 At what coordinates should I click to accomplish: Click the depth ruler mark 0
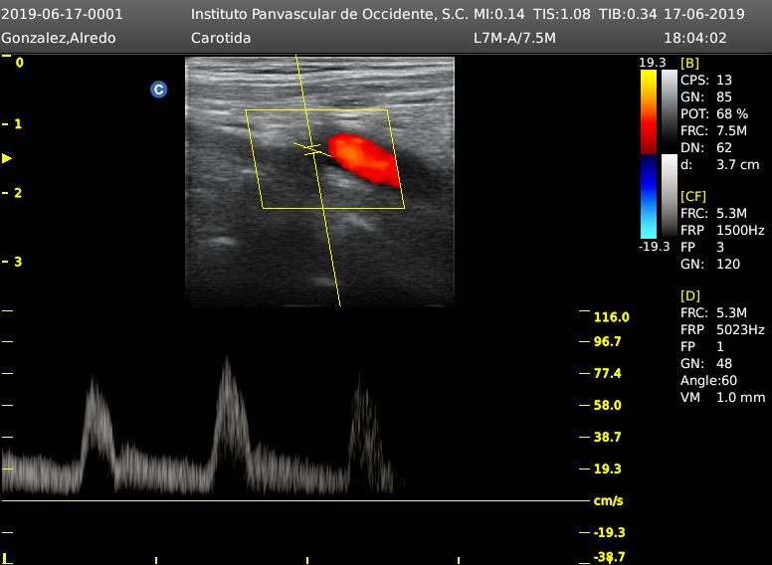[19, 63]
